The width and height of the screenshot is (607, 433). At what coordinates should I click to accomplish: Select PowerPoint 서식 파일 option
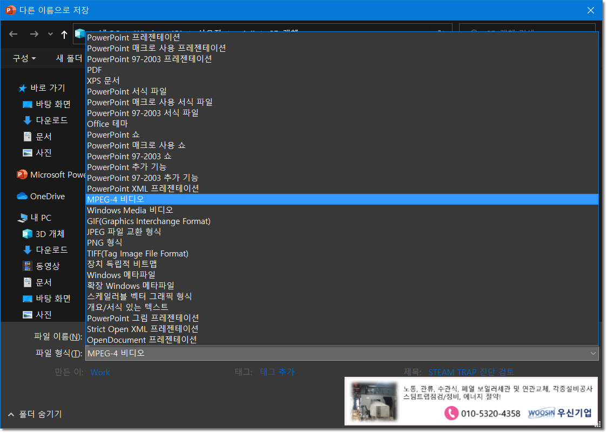tap(342, 92)
